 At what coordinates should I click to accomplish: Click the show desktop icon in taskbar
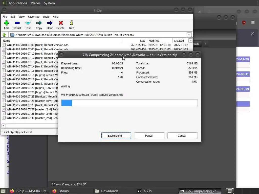[3, 191]
